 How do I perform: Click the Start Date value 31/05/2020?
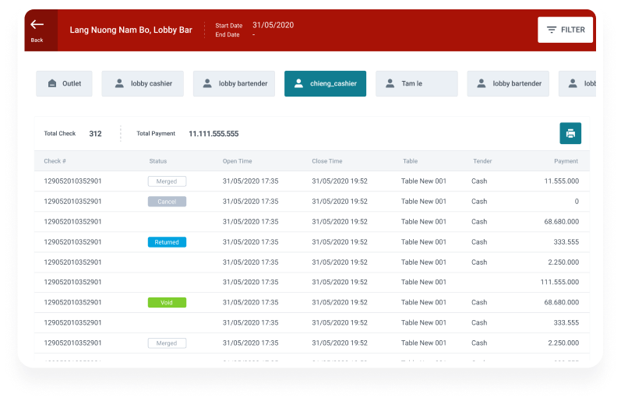pyautogui.click(x=273, y=25)
